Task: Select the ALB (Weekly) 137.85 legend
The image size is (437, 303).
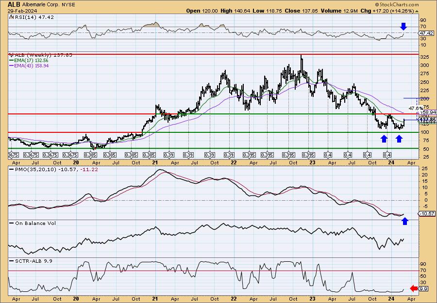Action: [x=41, y=55]
